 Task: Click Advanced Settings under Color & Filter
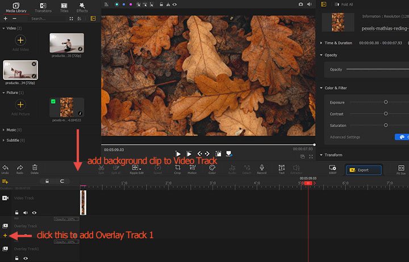click(x=346, y=137)
